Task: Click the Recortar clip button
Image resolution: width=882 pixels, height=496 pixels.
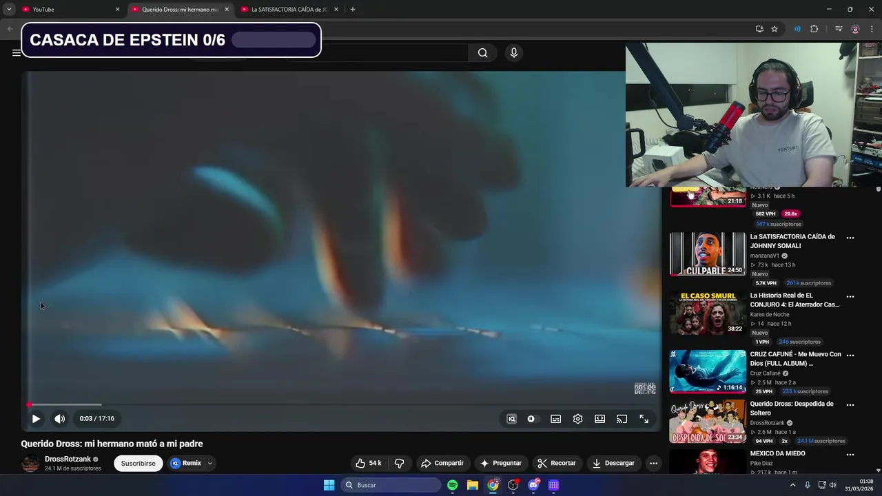Action: [557, 463]
